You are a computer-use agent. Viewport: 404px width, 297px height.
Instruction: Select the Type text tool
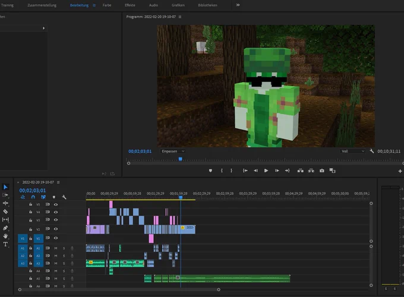pyautogui.click(x=5, y=245)
